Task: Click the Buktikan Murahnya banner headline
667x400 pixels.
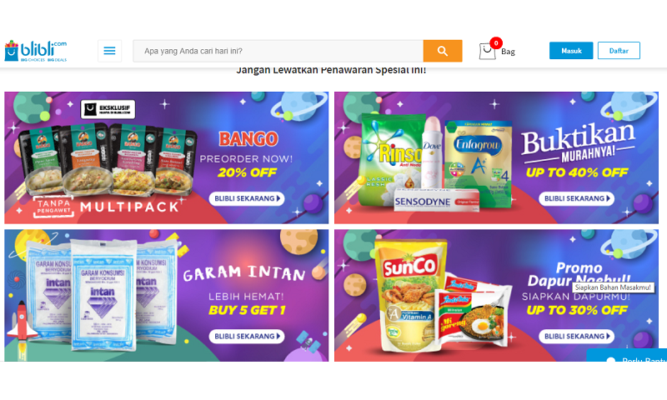Action: click(x=579, y=141)
